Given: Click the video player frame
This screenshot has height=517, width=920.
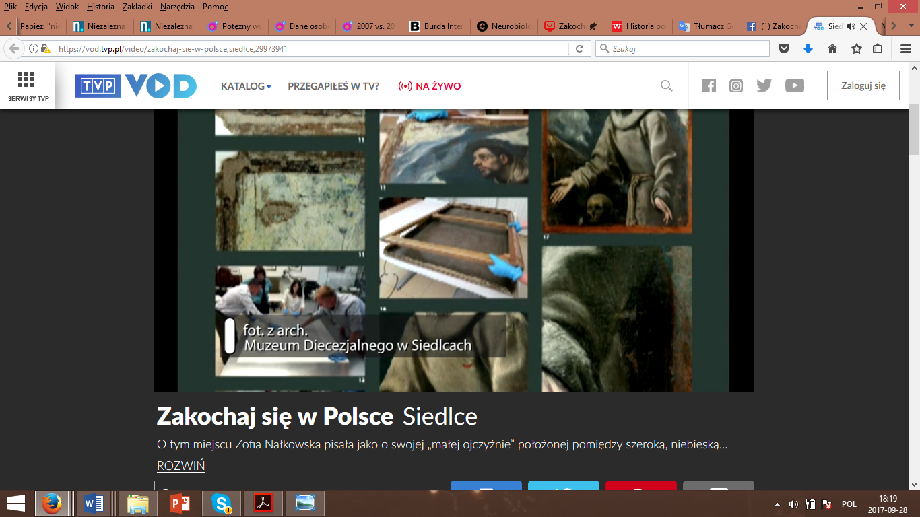Looking at the screenshot, I should (x=454, y=250).
